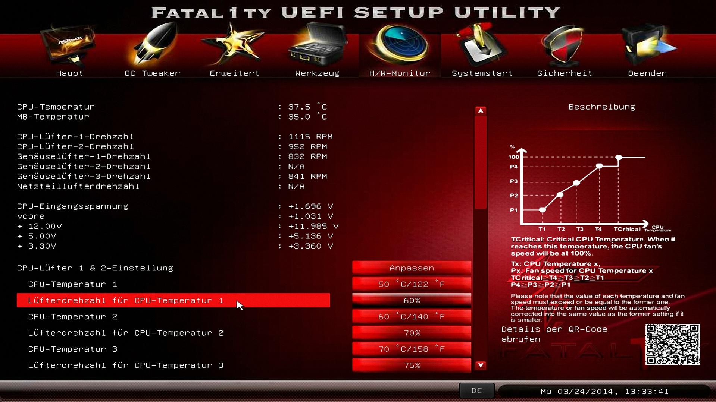Click the QR code image

tap(672, 344)
